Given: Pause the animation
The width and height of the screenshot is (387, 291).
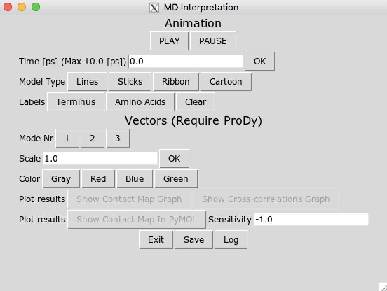Looking at the screenshot, I should tap(213, 41).
